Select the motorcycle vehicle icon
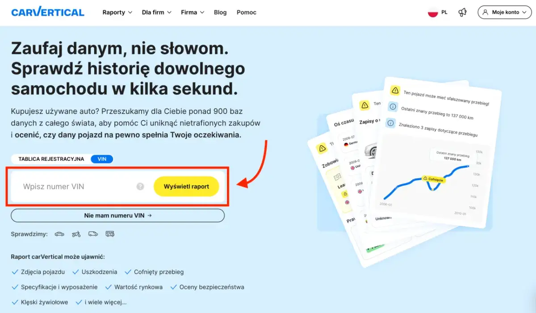536x313 pixels. (x=76, y=234)
